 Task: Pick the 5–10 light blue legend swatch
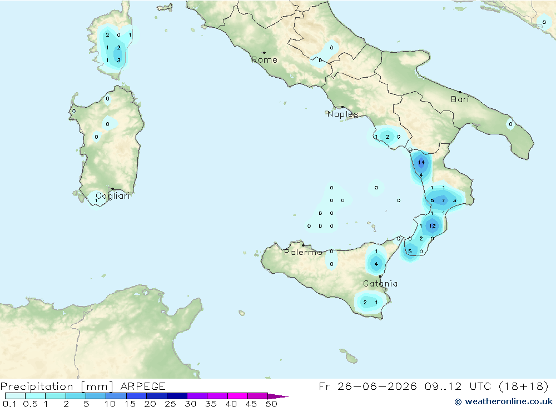96,396
